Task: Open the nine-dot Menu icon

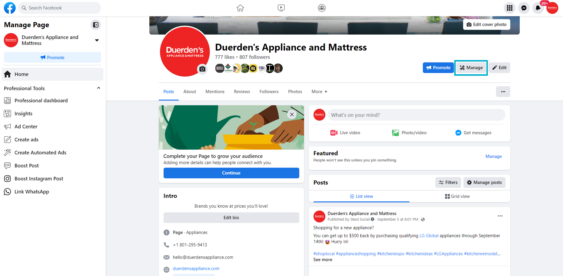Action: [x=510, y=8]
